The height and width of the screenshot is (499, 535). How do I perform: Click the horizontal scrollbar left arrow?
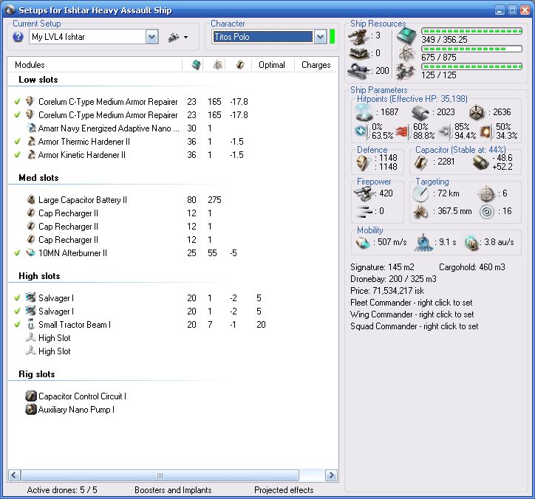(14, 475)
